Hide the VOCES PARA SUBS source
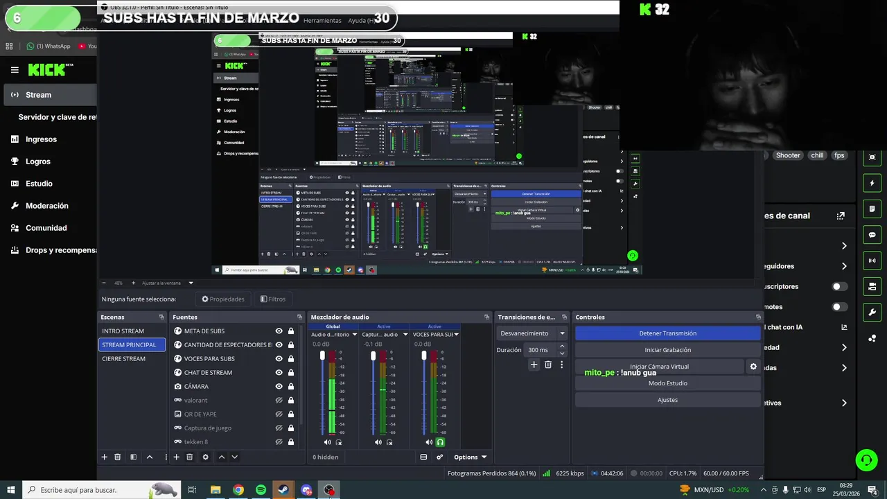 coord(279,358)
